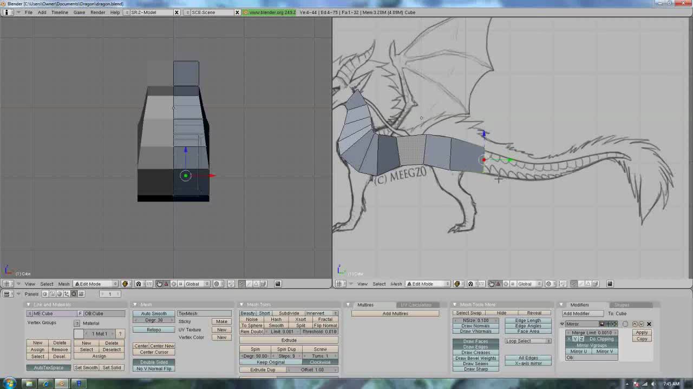The width and height of the screenshot is (693, 389).
Task: Toggle manipulator hand icon in left viewport header
Action: point(159,284)
